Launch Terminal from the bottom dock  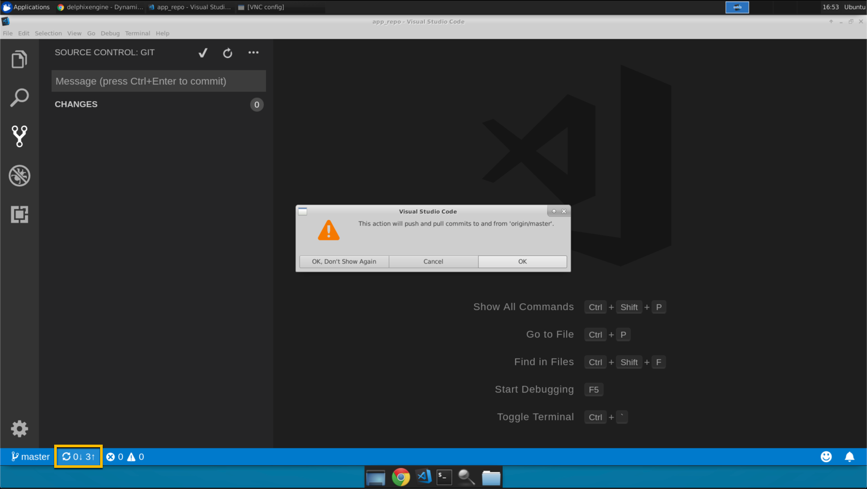444,477
